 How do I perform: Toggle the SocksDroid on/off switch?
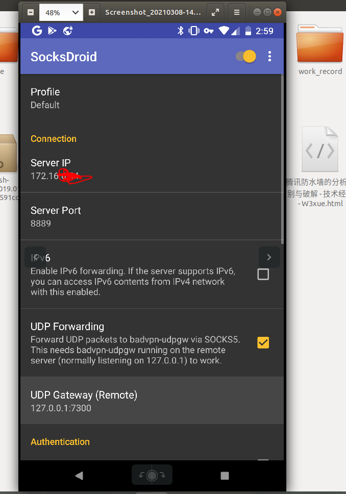[245, 57]
